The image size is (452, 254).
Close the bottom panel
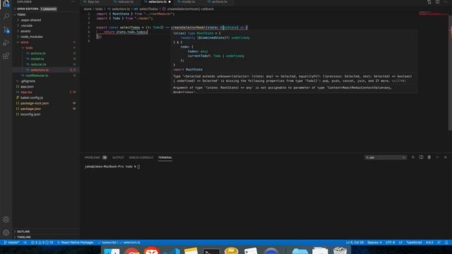click(x=446, y=157)
